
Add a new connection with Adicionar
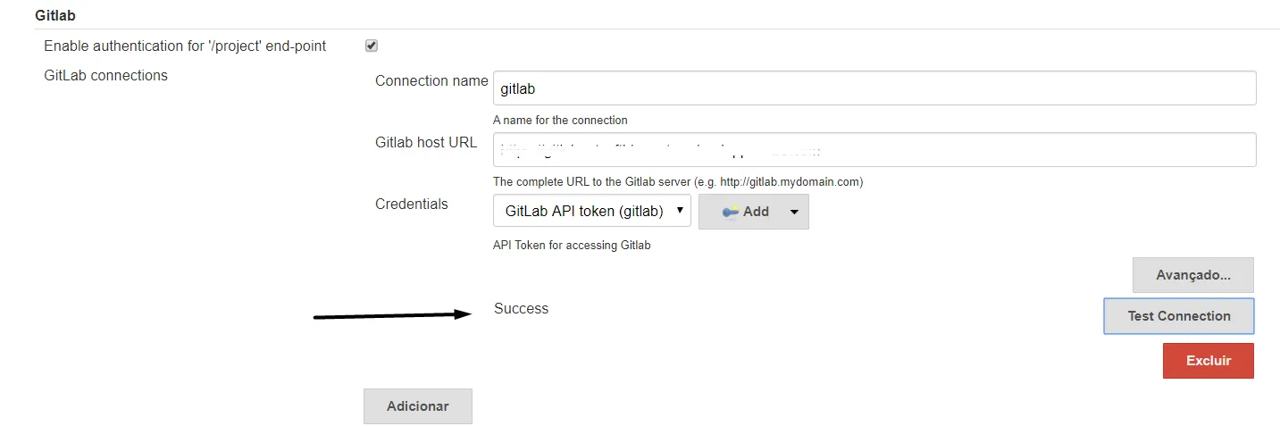coord(417,406)
